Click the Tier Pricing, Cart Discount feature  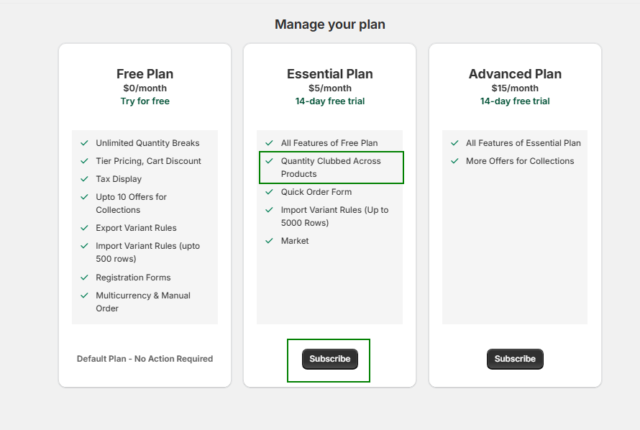(148, 161)
